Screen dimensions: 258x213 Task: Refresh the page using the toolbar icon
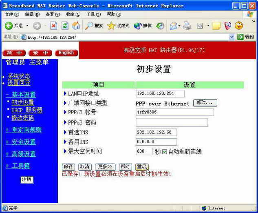65,25
